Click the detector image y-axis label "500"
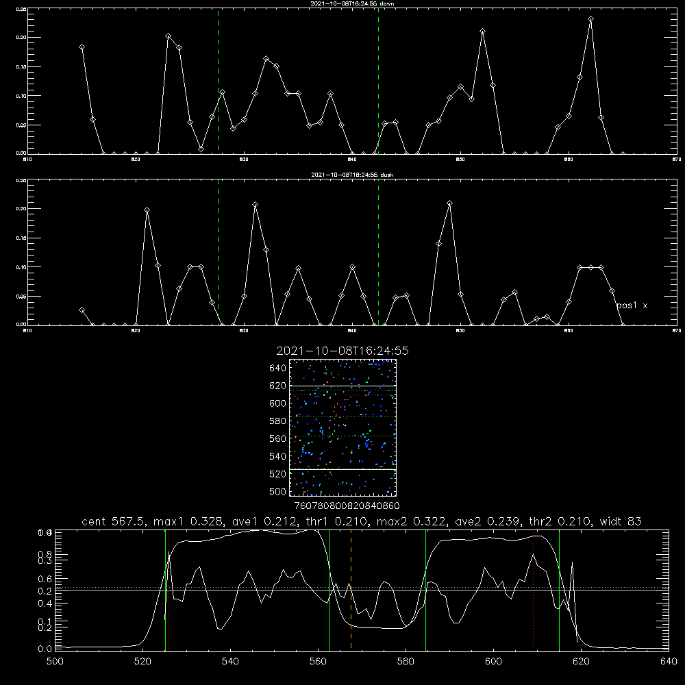The height and width of the screenshot is (685, 685). pyautogui.click(x=278, y=492)
